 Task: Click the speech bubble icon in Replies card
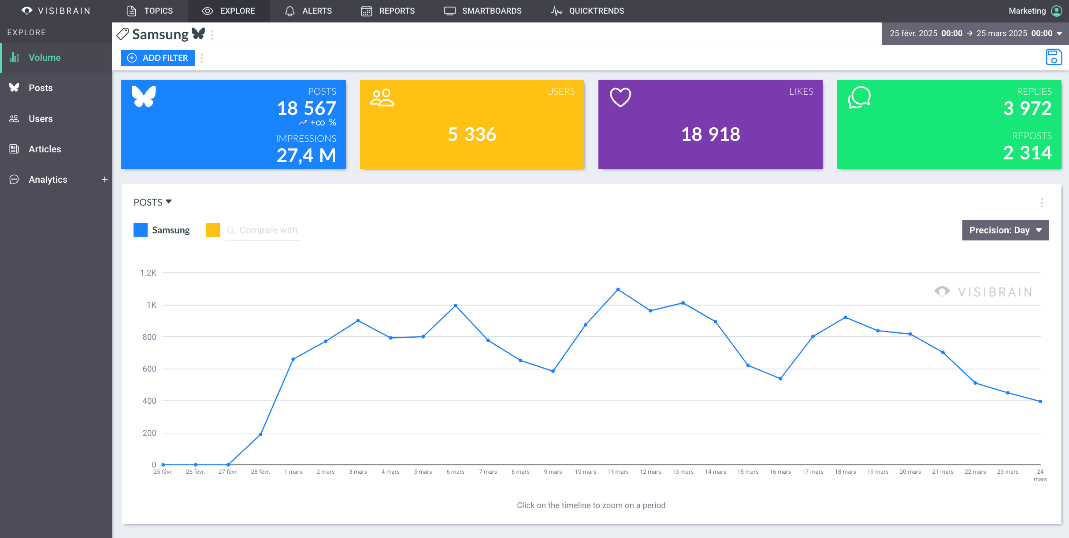coord(859,97)
